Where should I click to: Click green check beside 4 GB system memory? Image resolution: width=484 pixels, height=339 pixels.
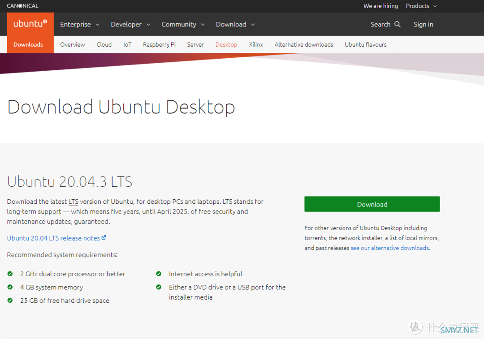click(x=10, y=287)
